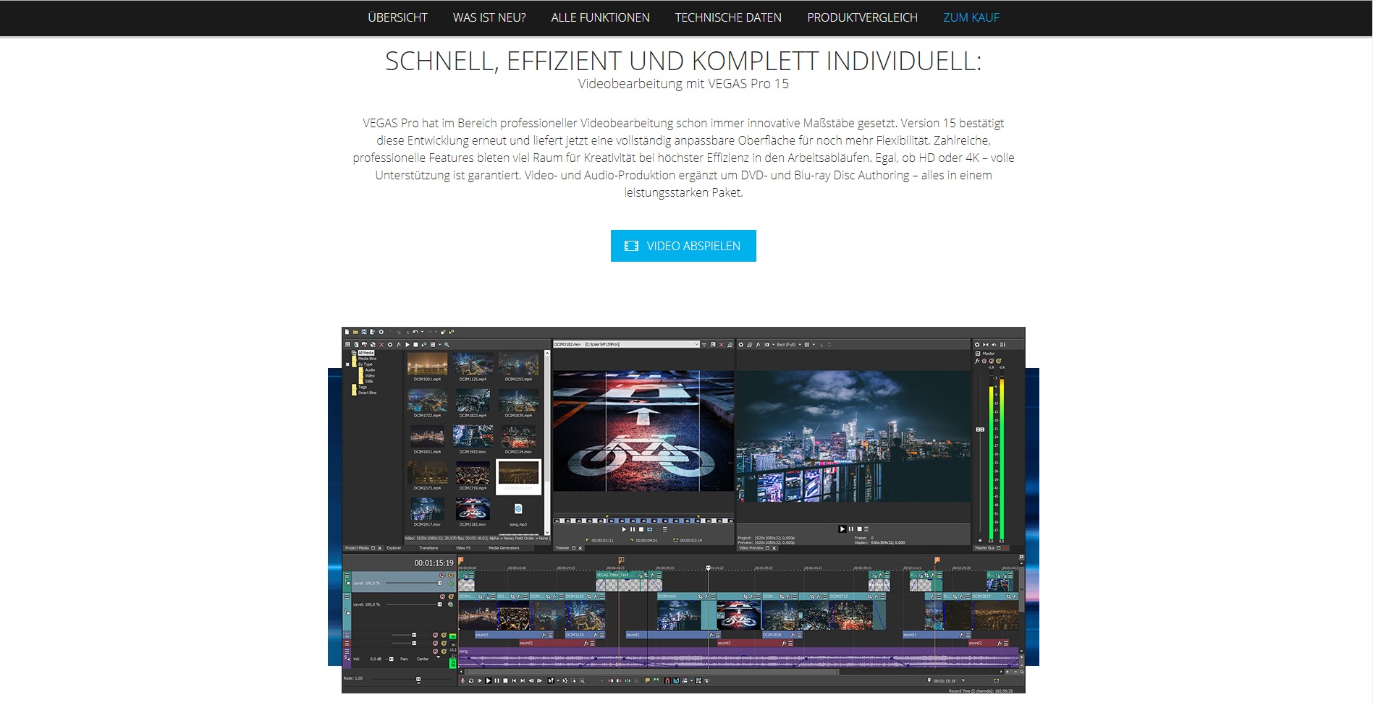Open the Undo history dropdown arrow

423,332
